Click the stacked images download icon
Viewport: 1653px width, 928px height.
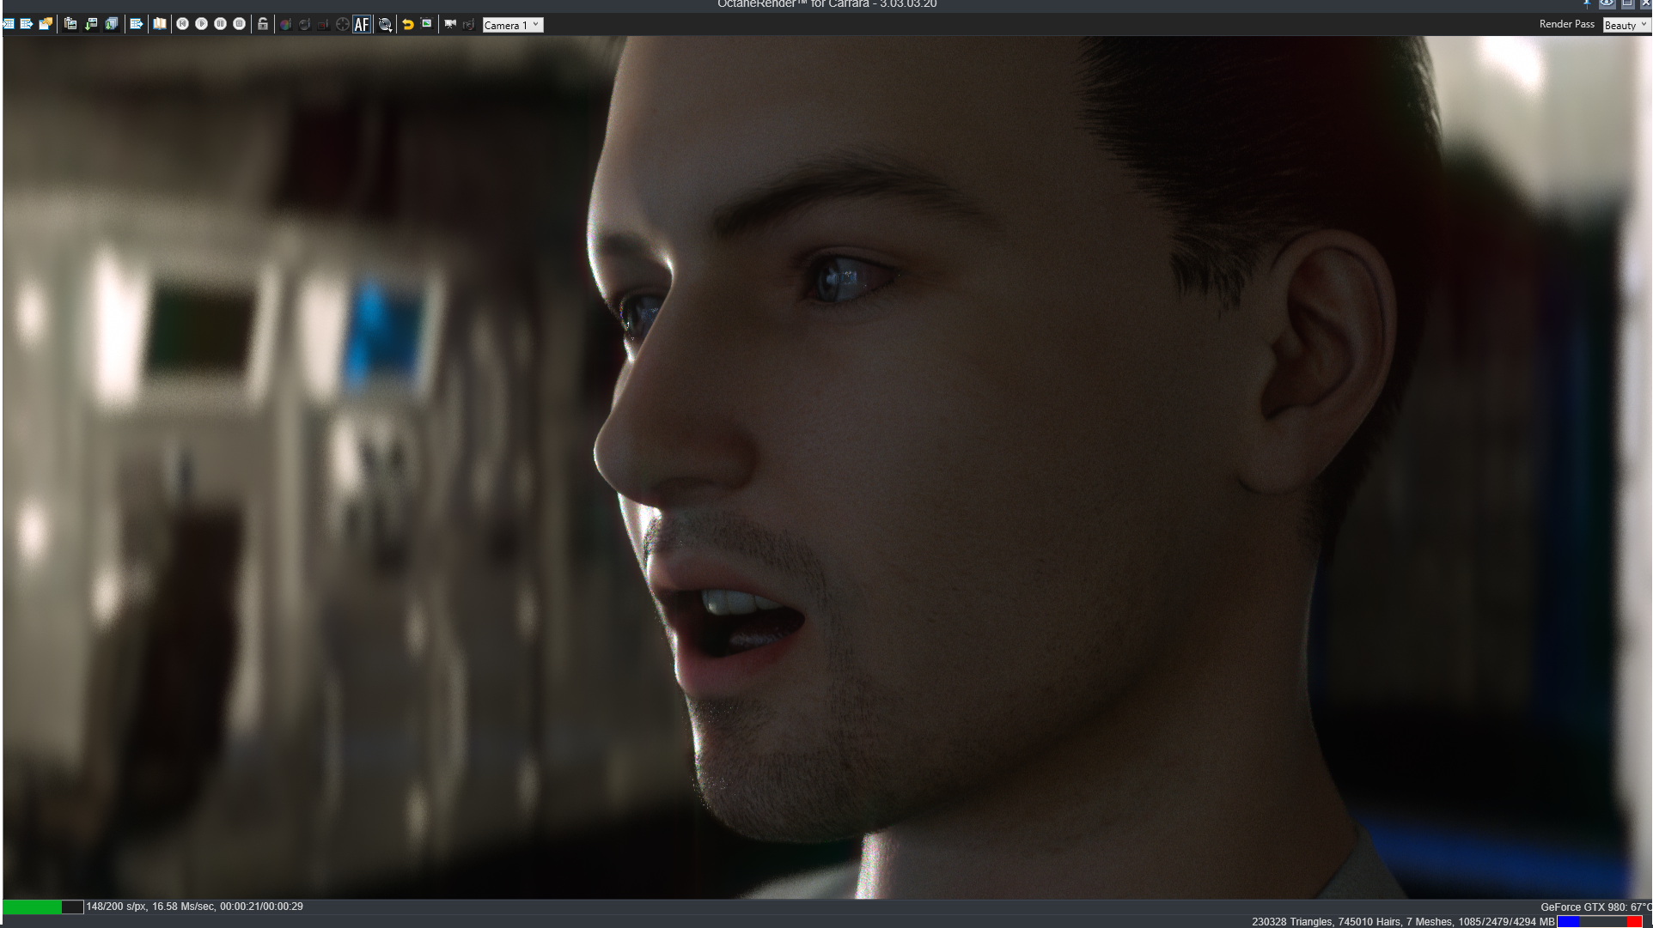point(112,24)
